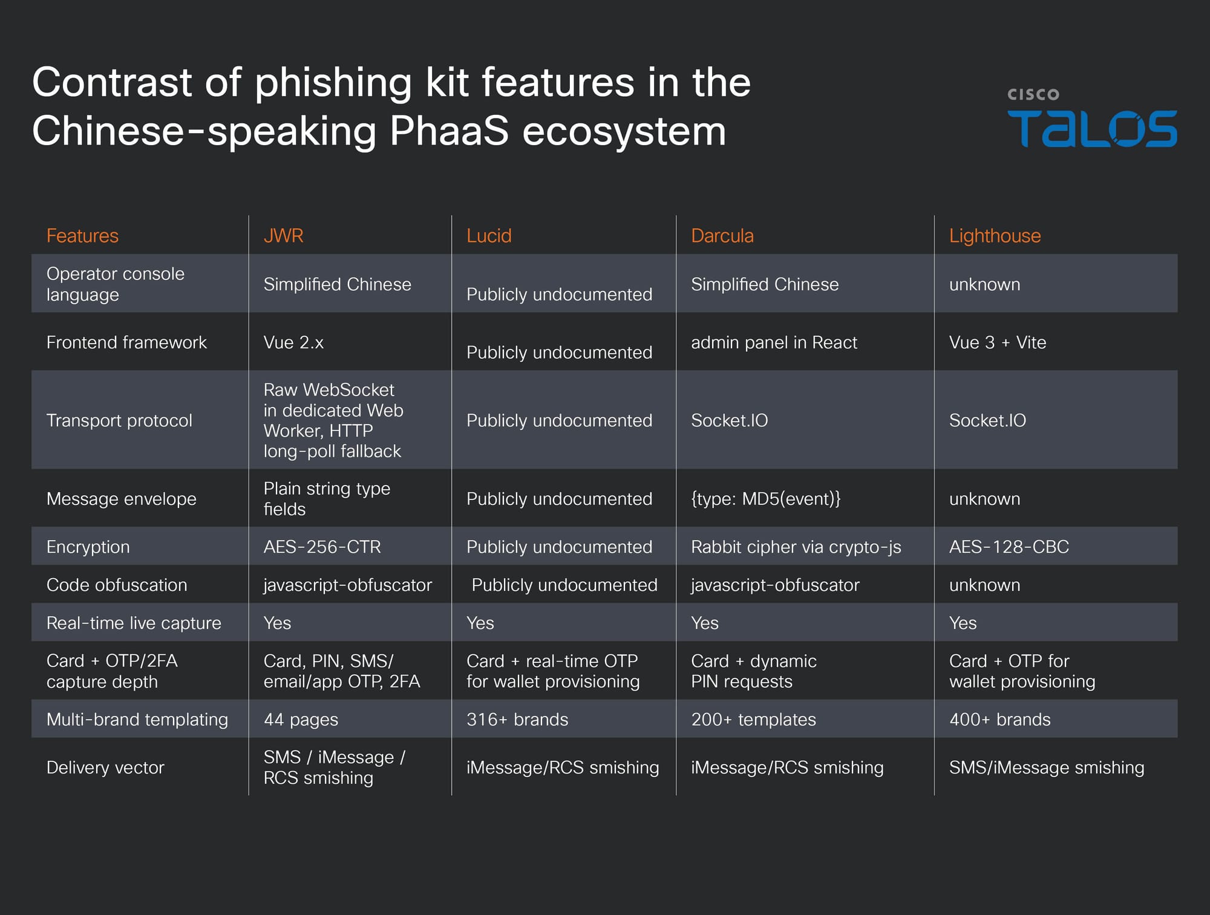The height and width of the screenshot is (915, 1210).
Task: Select the Lucid column header
Action: pos(489,235)
